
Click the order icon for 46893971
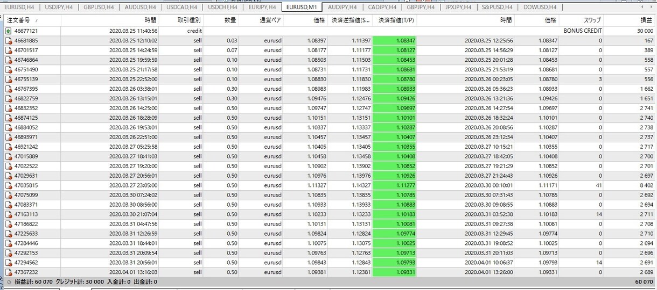pyautogui.click(x=8, y=137)
